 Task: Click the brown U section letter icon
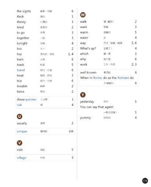click(x=20, y=116)
